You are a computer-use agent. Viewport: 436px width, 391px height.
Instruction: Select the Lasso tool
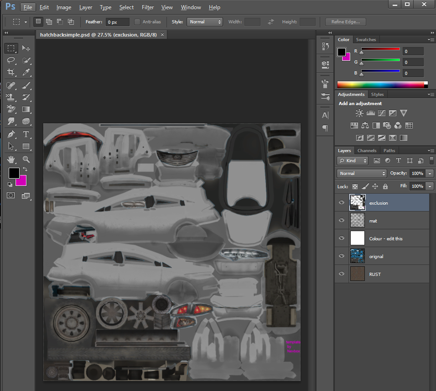11,60
